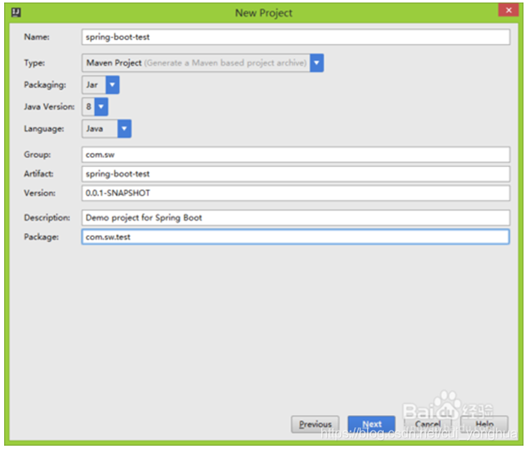Click the New Project title text

pos(264,13)
